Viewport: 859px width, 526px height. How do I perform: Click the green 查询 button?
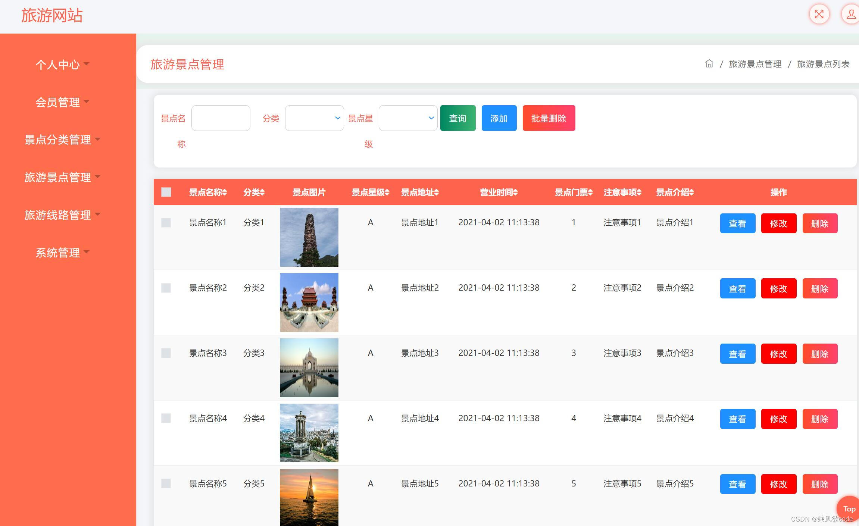click(458, 118)
